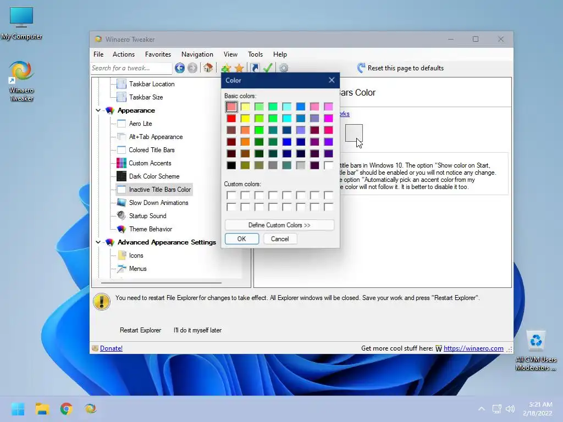Select Colored Title Bars tree item
The width and height of the screenshot is (563, 422).
pyautogui.click(x=152, y=150)
